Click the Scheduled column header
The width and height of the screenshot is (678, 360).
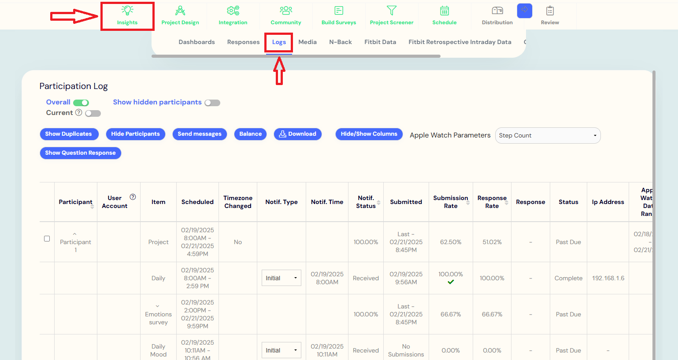click(x=197, y=202)
